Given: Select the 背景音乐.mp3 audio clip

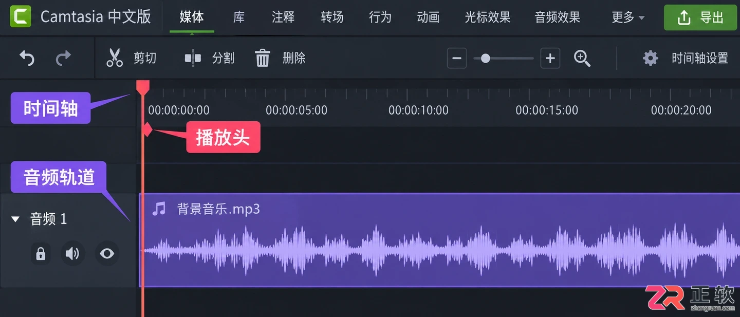Looking at the screenshot, I should click(x=439, y=240).
